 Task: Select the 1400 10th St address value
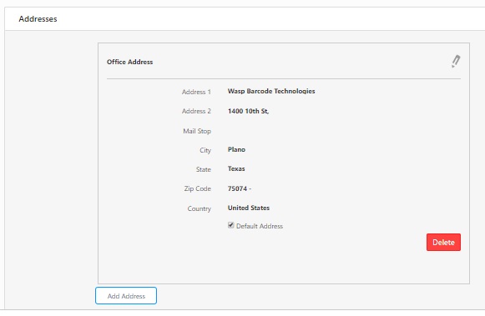pyautogui.click(x=248, y=111)
